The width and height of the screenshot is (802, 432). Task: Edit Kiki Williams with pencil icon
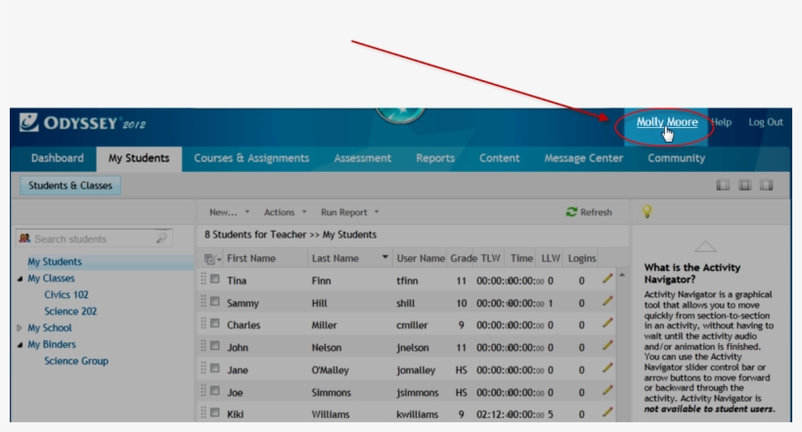pyautogui.click(x=607, y=412)
